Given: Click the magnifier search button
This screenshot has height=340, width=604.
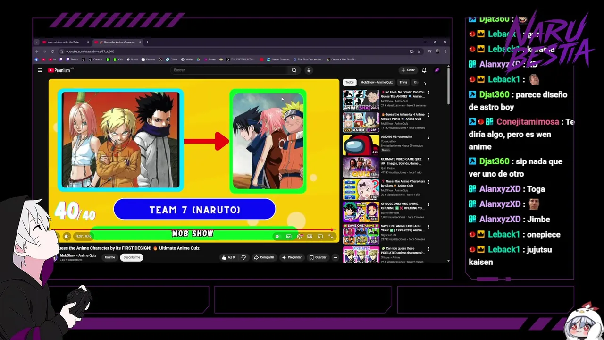Looking at the screenshot, I should [294, 70].
